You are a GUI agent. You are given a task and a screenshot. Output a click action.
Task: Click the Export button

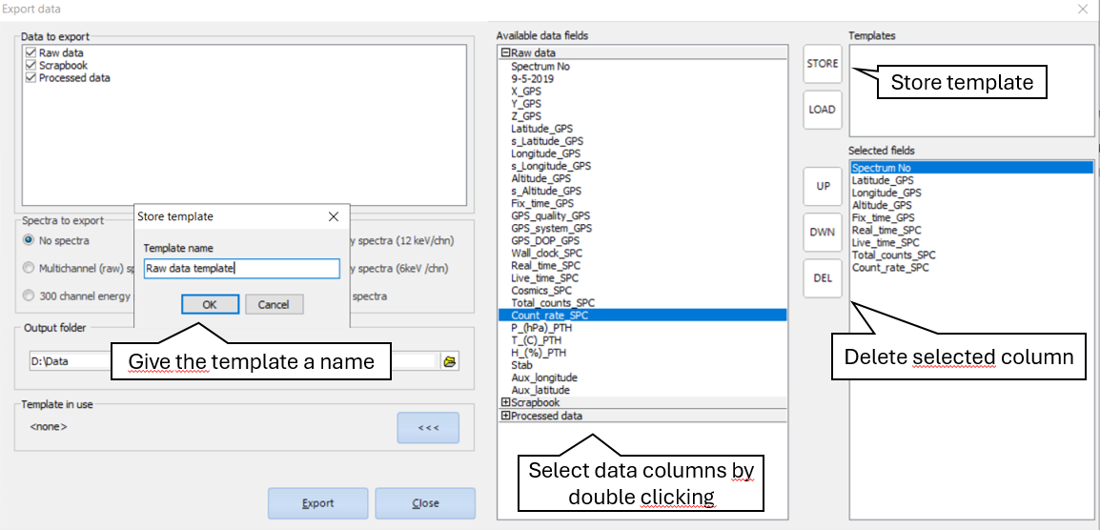(x=317, y=503)
